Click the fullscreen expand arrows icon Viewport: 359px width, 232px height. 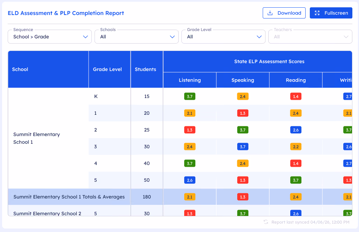pos(317,13)
